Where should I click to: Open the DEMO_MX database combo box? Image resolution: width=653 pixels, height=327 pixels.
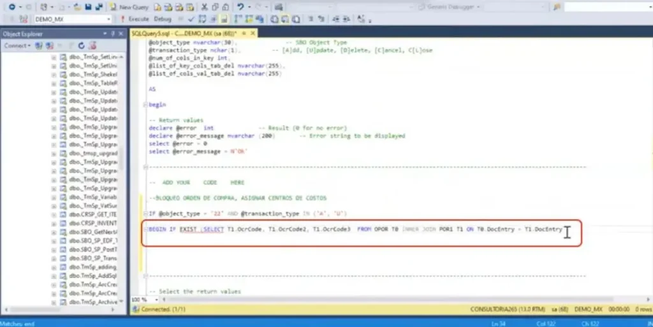coord(73,19)
